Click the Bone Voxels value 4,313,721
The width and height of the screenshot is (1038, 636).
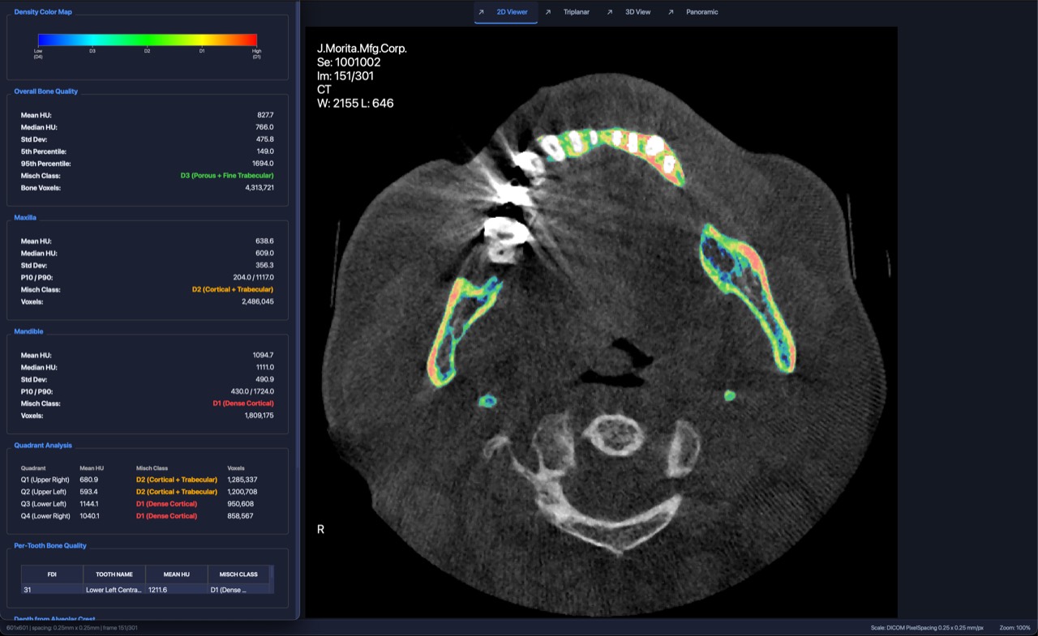[x=259, y=188]
